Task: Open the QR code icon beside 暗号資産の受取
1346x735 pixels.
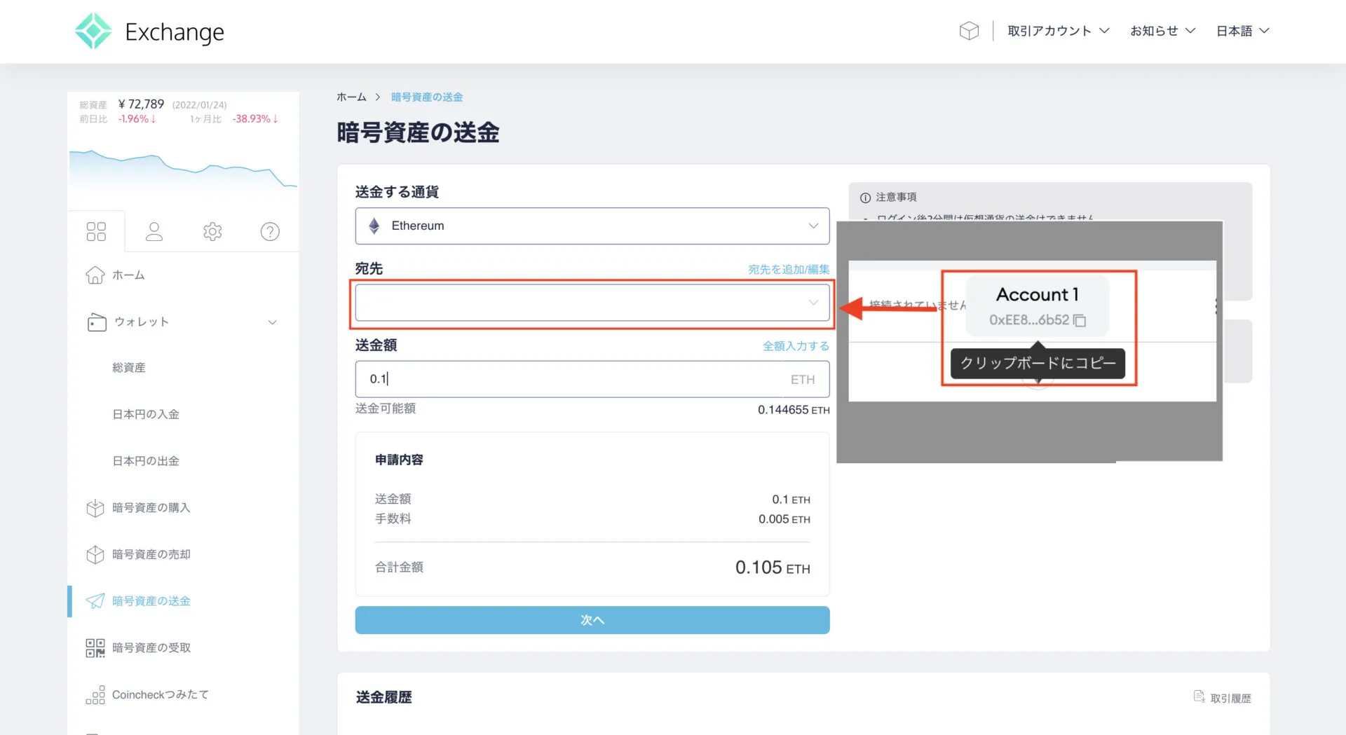Action: pos(95,647)
